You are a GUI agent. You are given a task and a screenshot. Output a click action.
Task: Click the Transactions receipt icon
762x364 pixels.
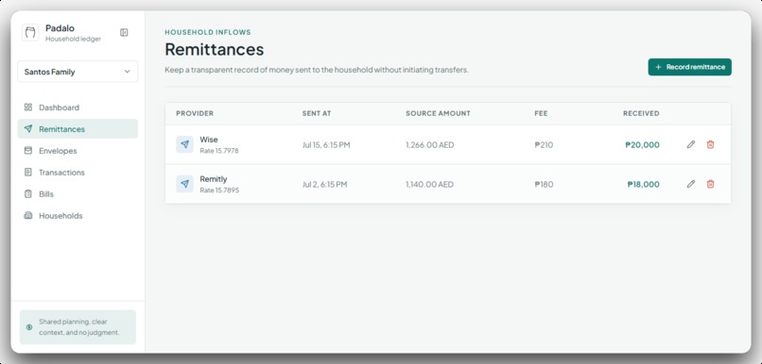tap(28, 172)
